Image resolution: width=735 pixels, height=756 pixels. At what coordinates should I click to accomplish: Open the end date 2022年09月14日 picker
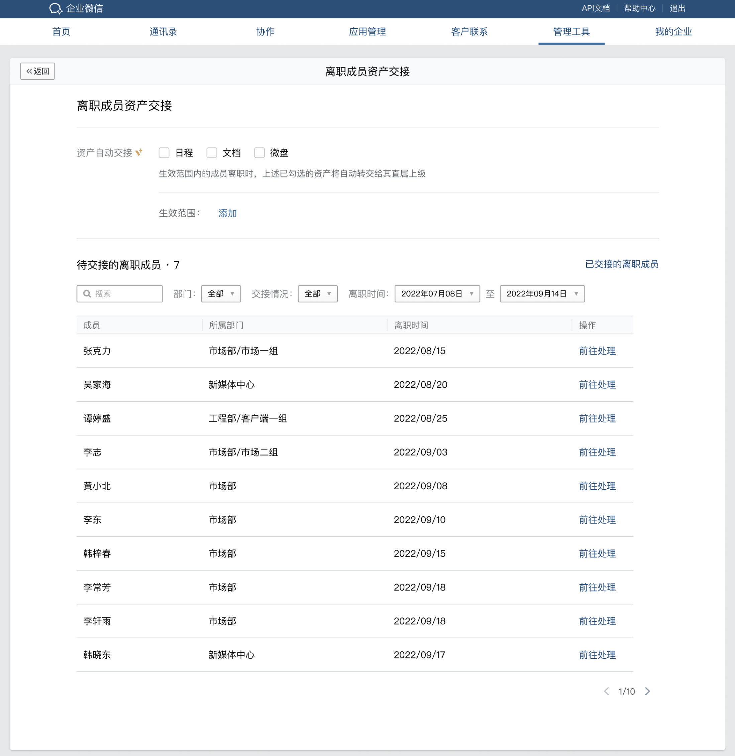coord(542,294)
